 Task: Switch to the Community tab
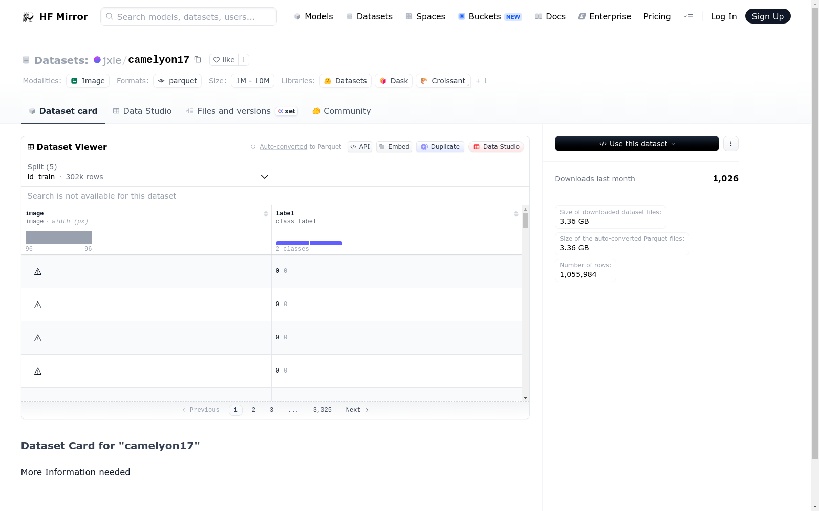[341, 111]
